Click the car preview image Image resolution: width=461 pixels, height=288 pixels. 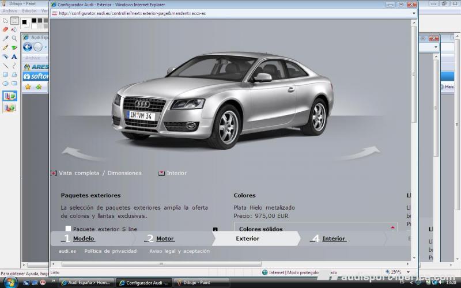pos(222,100)
